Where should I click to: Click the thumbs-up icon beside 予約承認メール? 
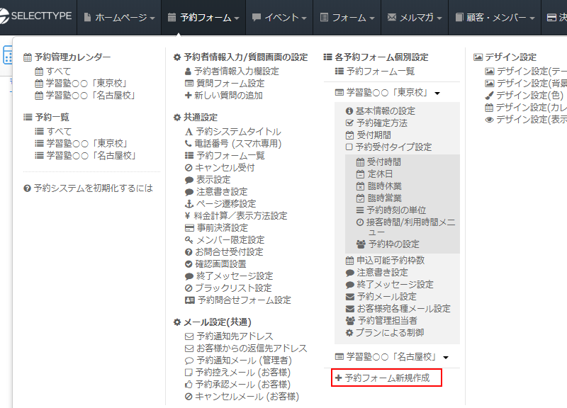pyautogui.click(x=189, y=385)
